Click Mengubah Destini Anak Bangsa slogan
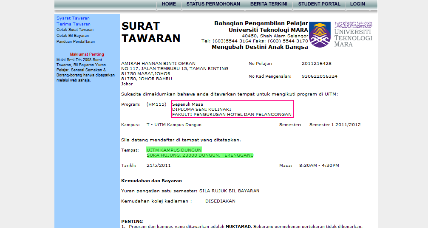The width and height of the screenshot is (428, 228). (x=260, y=47)
